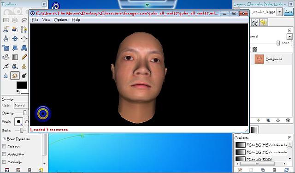Select the Paths tool

click(24, 29)
